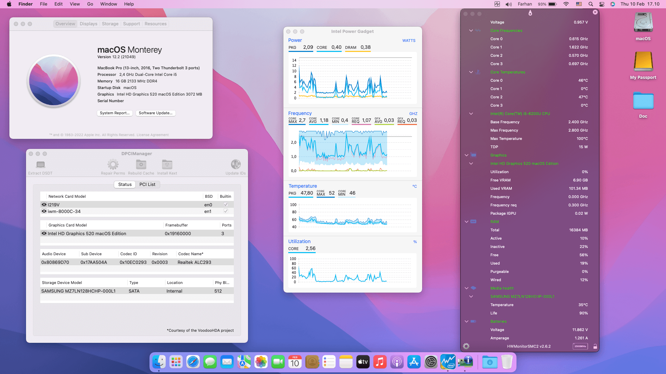Click volume icon in menu bar
This screenshot has width=666, height=374.
pos(509,4)
